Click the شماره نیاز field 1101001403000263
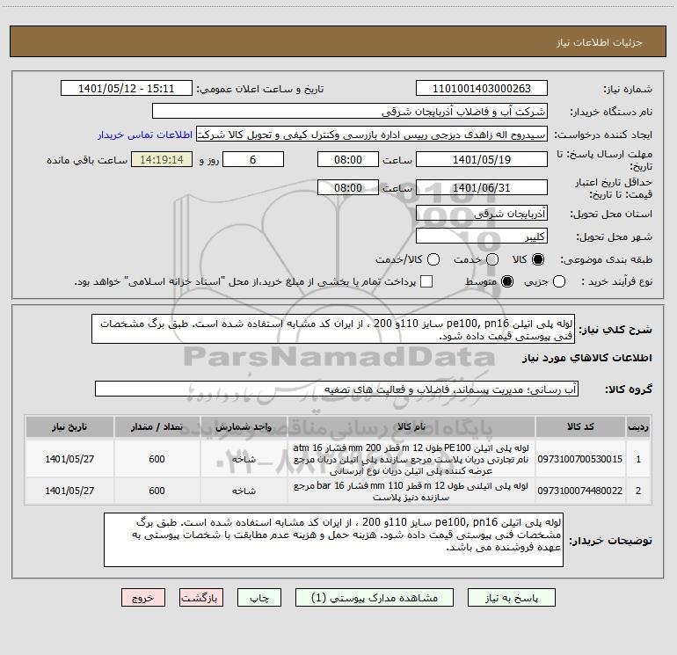 (482, 89)
